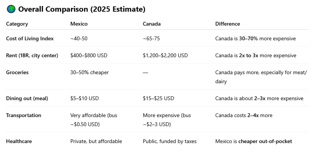Click the green globe emoji icon
Image resolution: width=319 pixels, height=160 pixels.
(11, 9)
